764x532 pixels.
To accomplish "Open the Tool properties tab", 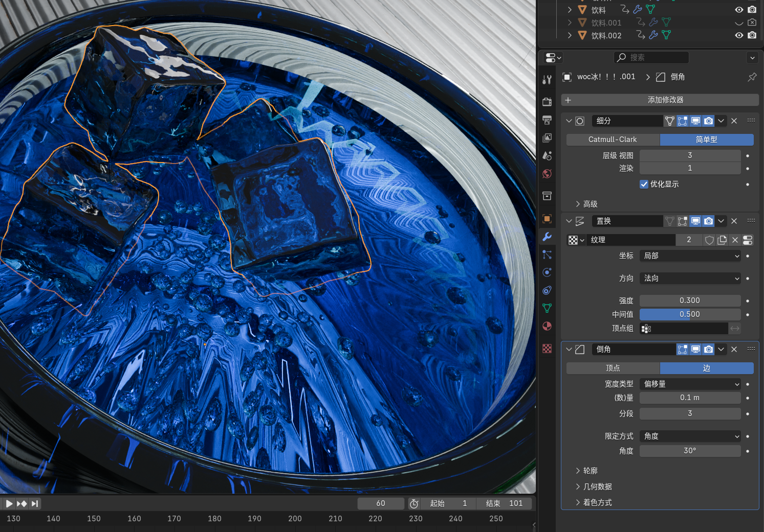I will pos(547,79).
